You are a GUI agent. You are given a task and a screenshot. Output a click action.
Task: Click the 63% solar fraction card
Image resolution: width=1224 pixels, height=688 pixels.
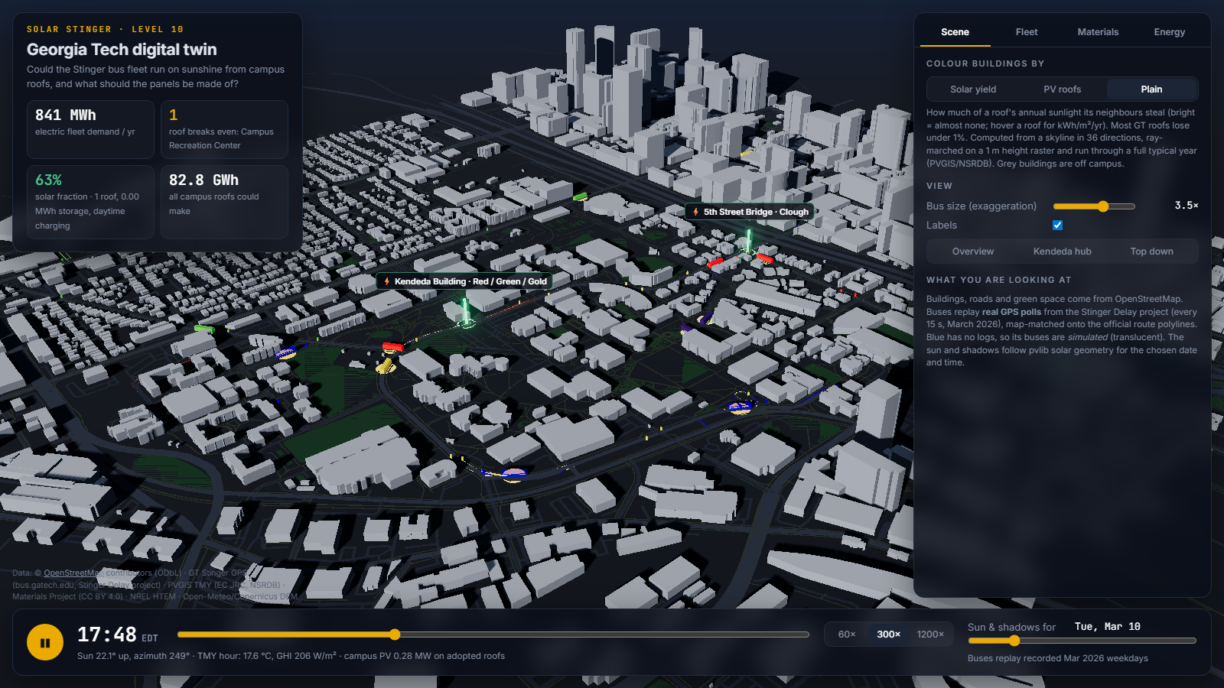(90, 202)
